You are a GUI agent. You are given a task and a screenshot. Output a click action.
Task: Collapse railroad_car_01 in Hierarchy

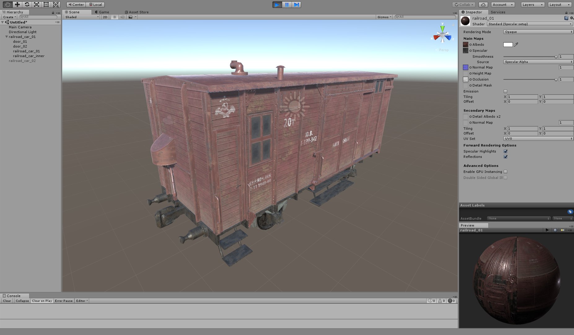(x=7, y=37)
